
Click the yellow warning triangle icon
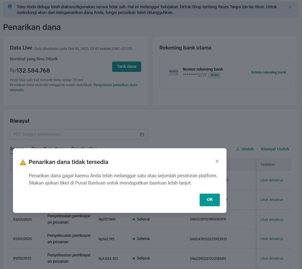click(23, 162)
